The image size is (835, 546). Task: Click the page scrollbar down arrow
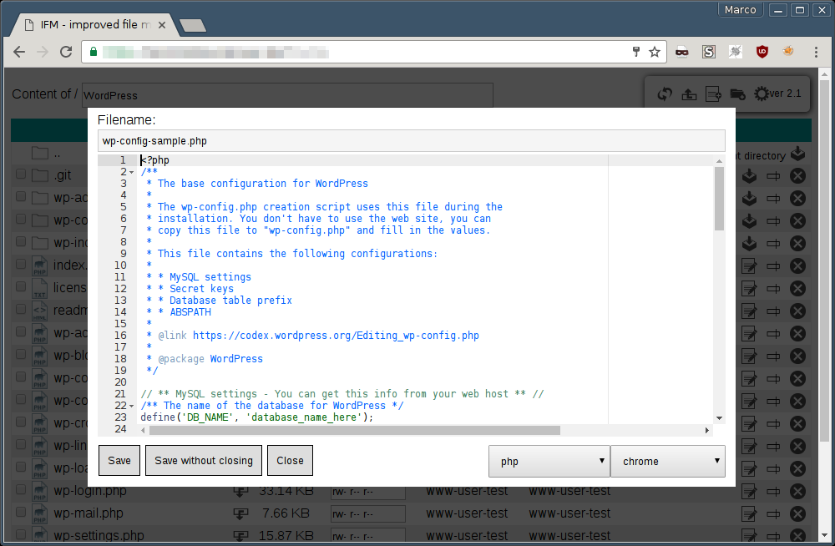click(824, 535)
